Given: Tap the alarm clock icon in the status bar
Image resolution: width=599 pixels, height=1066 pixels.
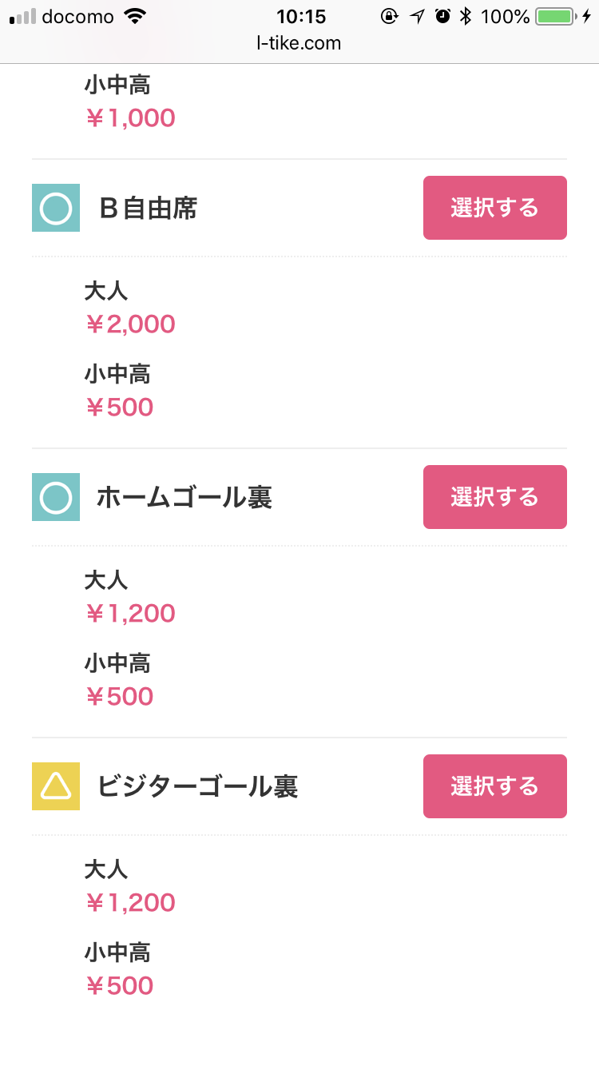Looking at the screenshot, I should coord(442,17).
